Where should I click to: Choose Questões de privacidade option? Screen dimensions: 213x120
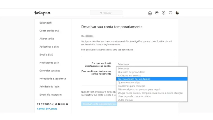pos(152,72)
